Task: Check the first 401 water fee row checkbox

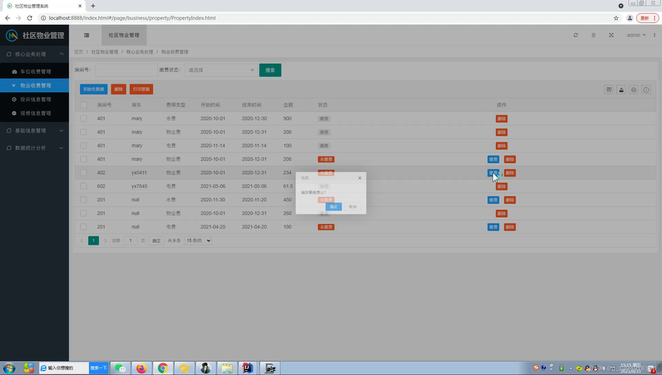Action: [x=83, y=118]
